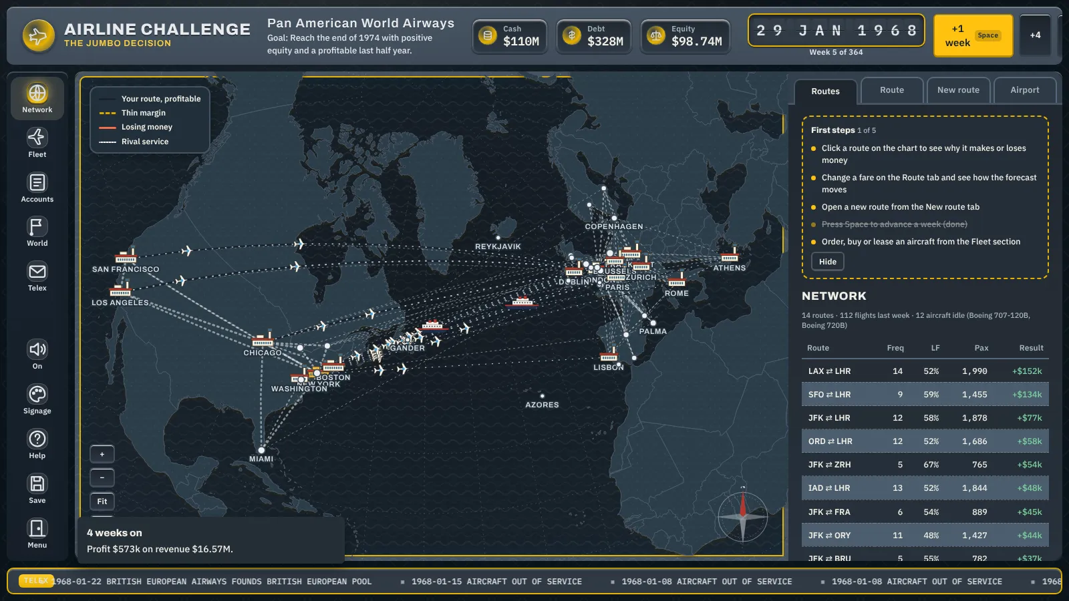The height and width of the screenshot is (601, 1069).
Task: Switch to the New route tab
Action: point(958,90)
